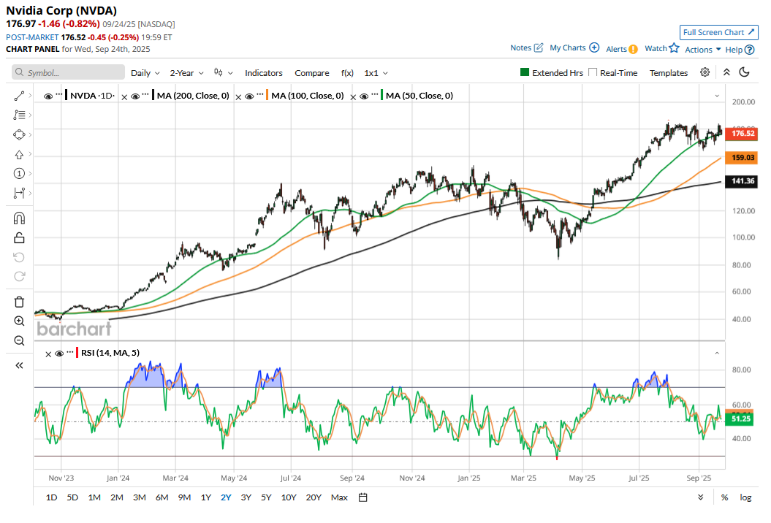The image size is (771, 523).
Task: Open Notes for this chart
Action: coord(526,47)
